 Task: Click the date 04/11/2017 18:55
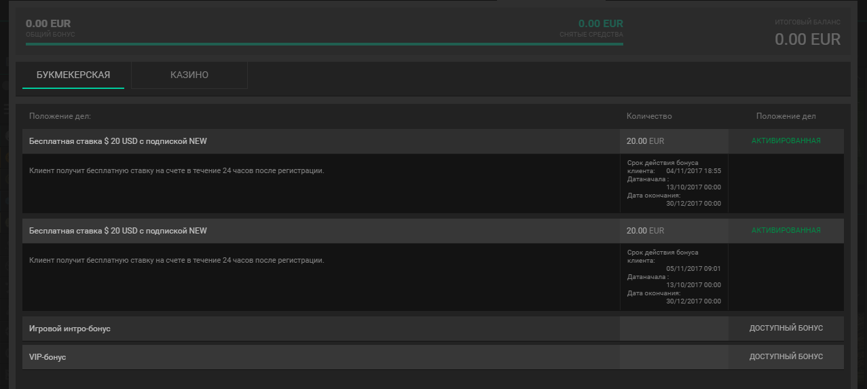pyautogui.click(x=694, y=171)
